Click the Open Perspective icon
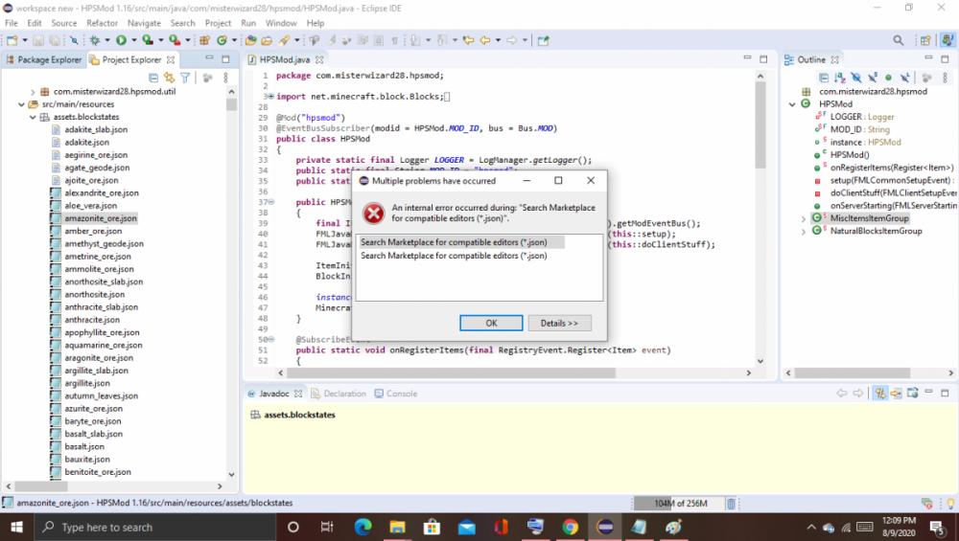959x541 pixels. (x=925, y=40)
